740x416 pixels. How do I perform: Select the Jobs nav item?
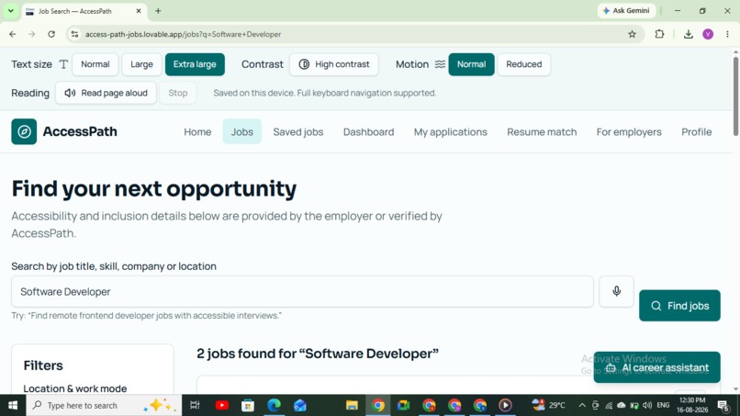click(x=242, y=131)
